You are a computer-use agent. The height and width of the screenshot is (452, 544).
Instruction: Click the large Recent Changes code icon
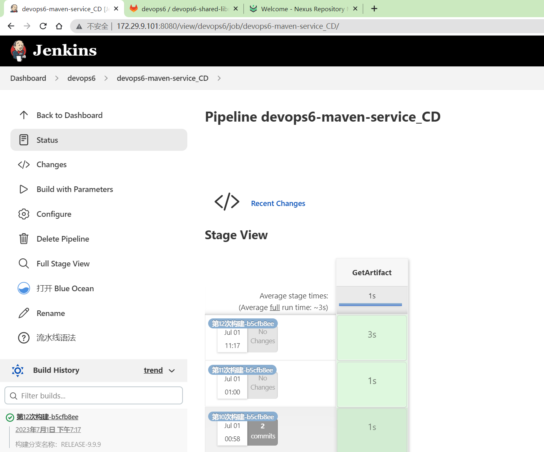pyautogui.click(x=227, y=201)
